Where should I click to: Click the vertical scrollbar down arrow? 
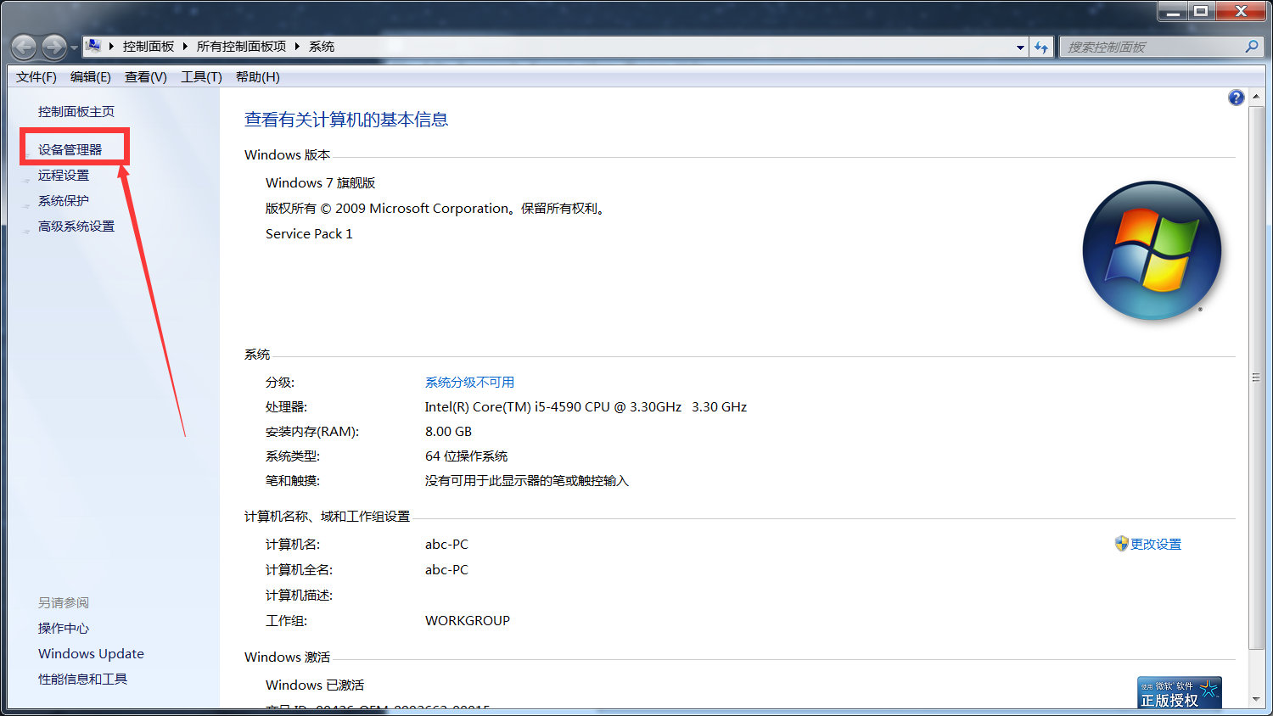1256,699
